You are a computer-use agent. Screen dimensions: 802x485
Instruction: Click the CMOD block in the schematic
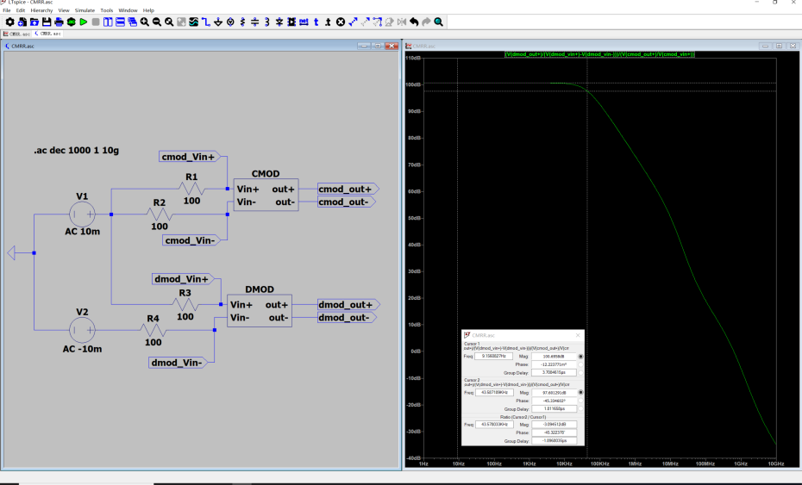point(266,196)
